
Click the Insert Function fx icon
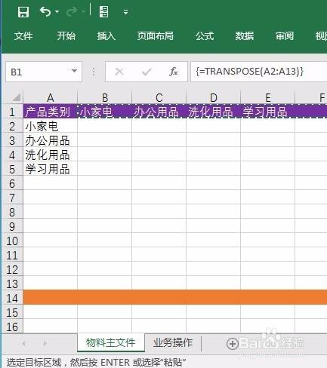pyautogui.click(x=174, y=72)
